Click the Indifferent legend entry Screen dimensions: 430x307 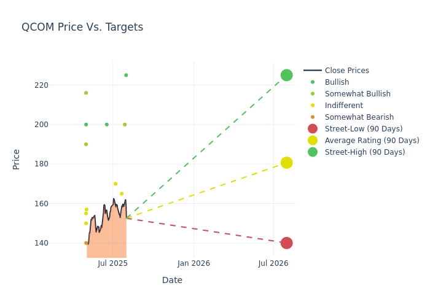click(x=344, y=106)
